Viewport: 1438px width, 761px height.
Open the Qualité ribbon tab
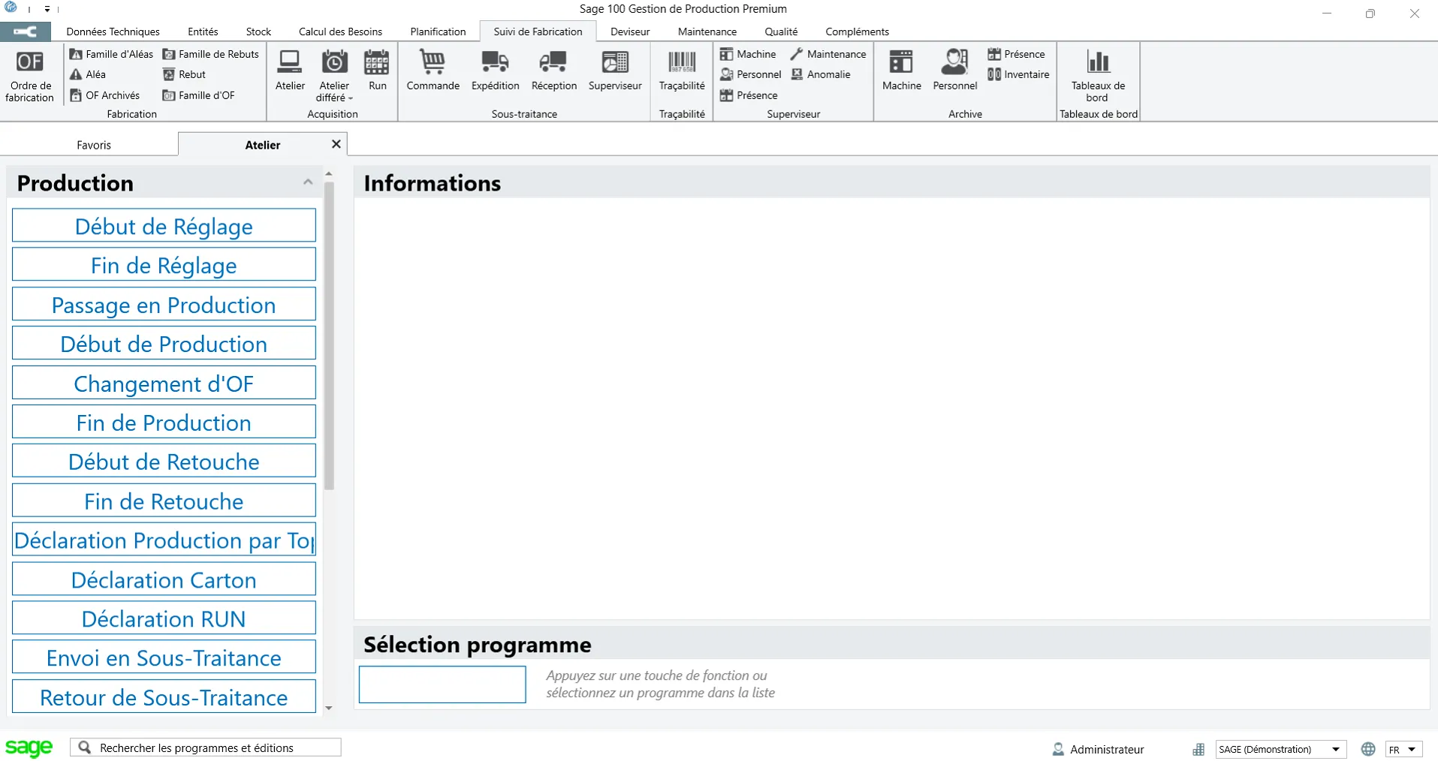coord(781,32)
